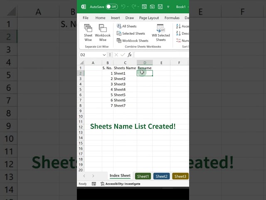Screen dimensions: 266x200
Task: Click the Rename header cell
Action: point(145,68)
